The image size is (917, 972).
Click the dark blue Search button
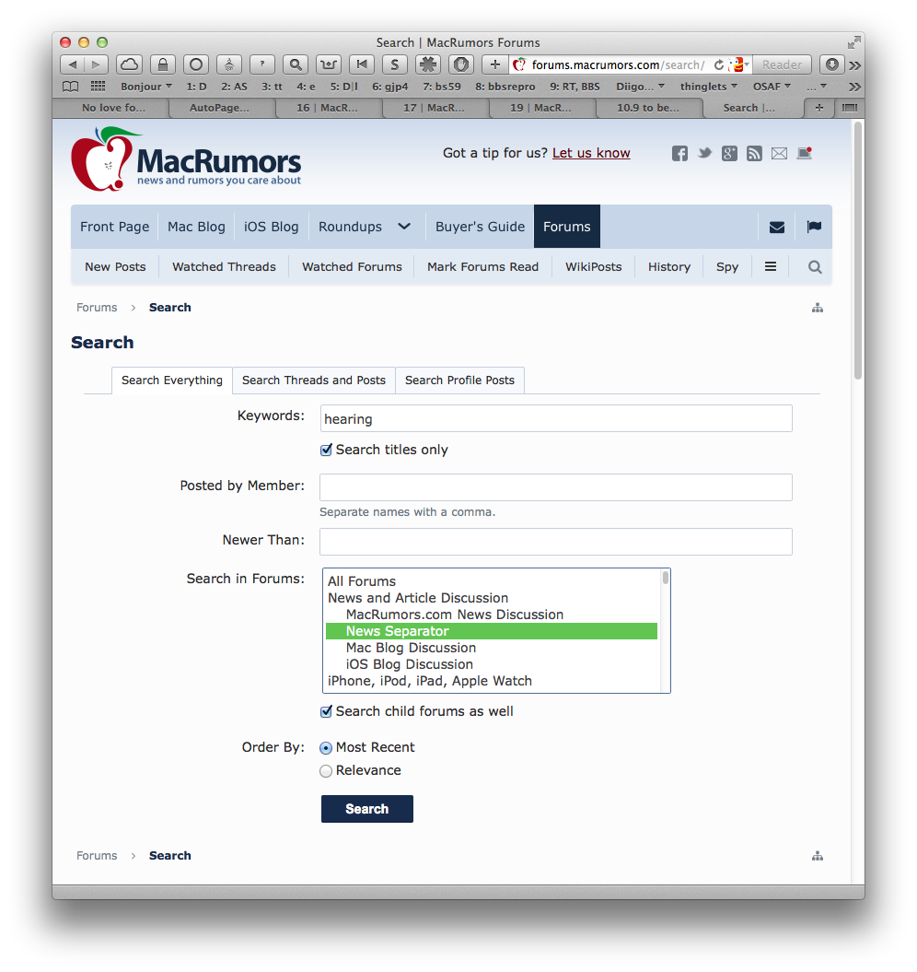click(x=366, y=809)
